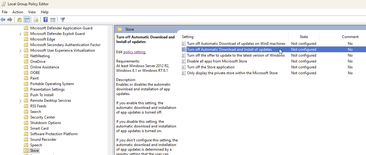Click the Filter funnel toolbar icon
This screenshot has height=155, width=366.
click(63, 20)
